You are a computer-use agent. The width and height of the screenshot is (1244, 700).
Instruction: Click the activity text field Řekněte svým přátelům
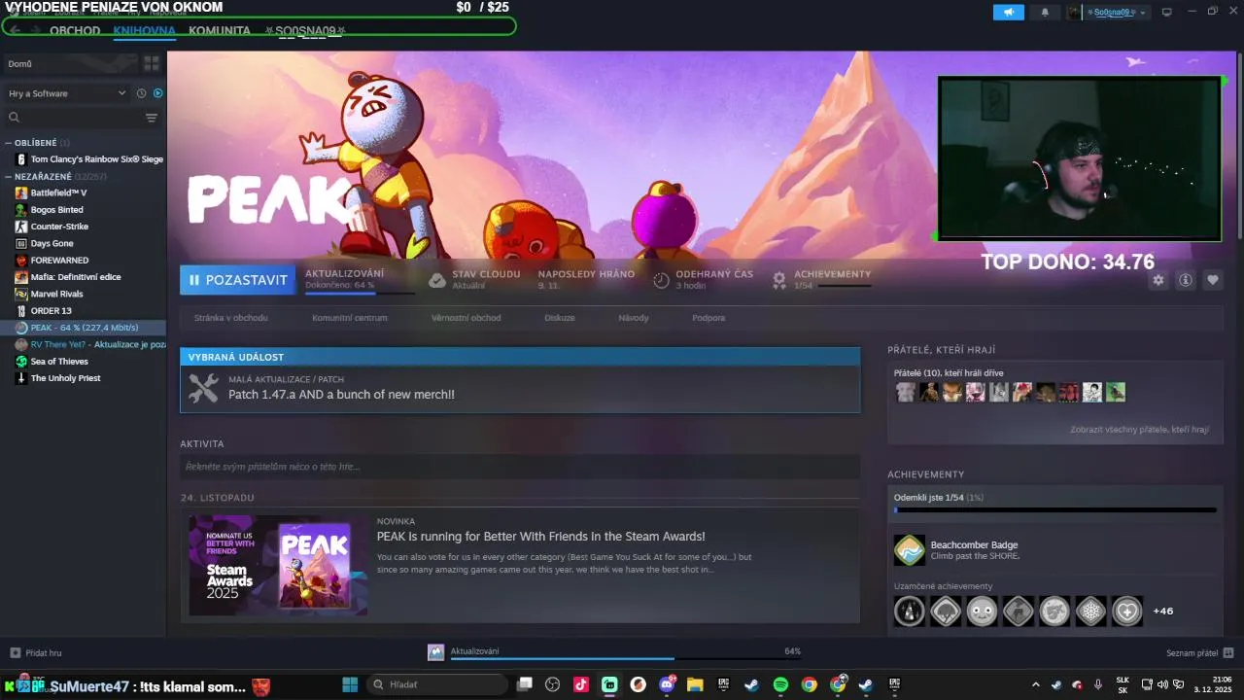[x=520, y=467]
